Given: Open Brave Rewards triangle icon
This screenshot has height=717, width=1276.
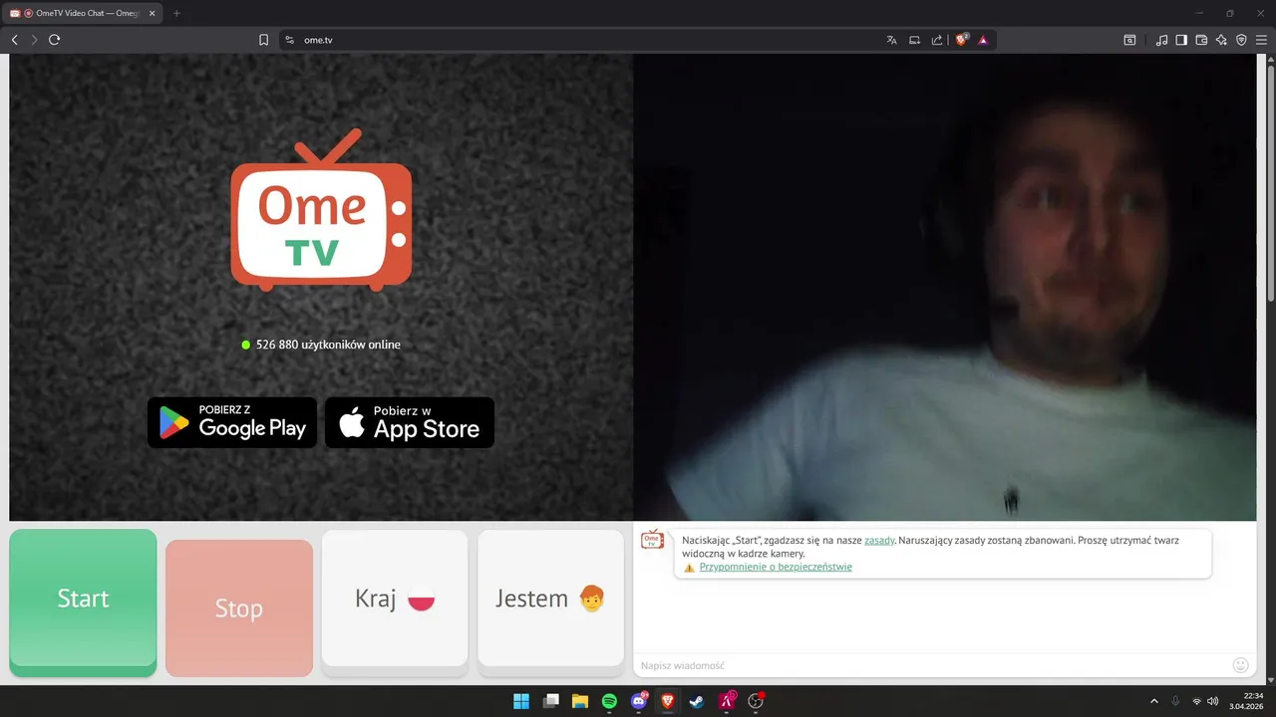Looking at the screenshot, I should 983,40.
